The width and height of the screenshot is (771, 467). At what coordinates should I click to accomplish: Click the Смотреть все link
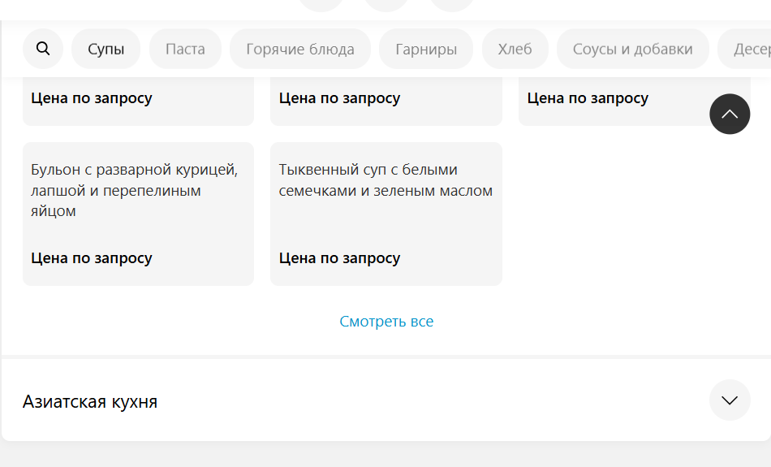[x=386, y=322]
